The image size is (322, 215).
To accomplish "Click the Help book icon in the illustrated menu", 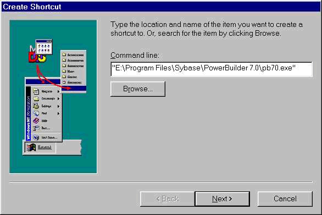I will pos(36,120).
